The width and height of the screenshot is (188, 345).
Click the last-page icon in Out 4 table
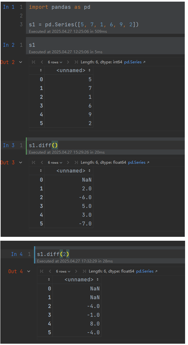[x=85, y=271]
